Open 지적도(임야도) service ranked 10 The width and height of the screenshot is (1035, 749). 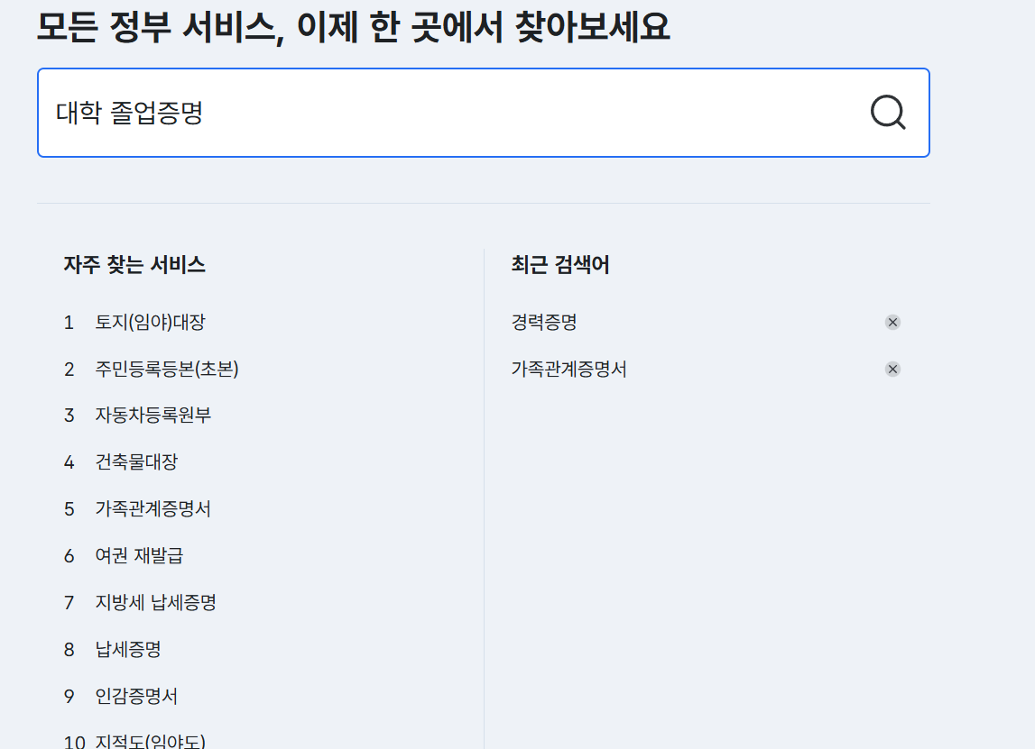(x=151, y=741)
